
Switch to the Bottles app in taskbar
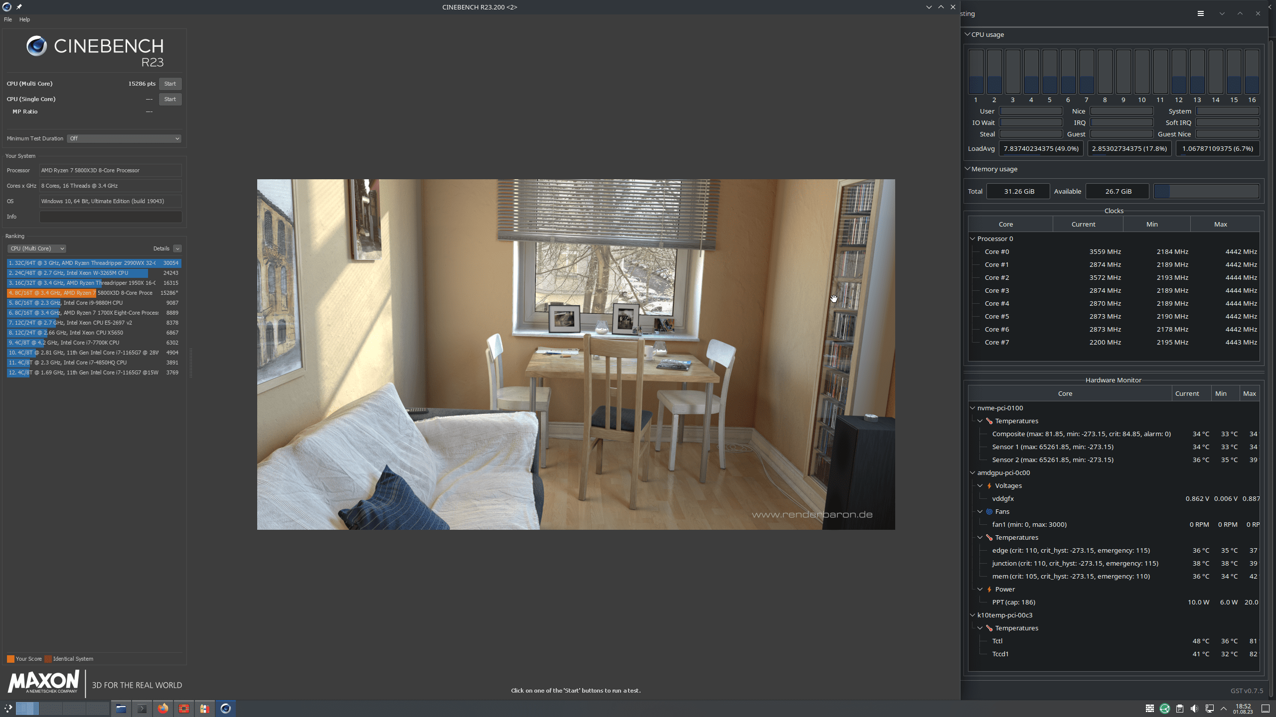coord(205,708)
